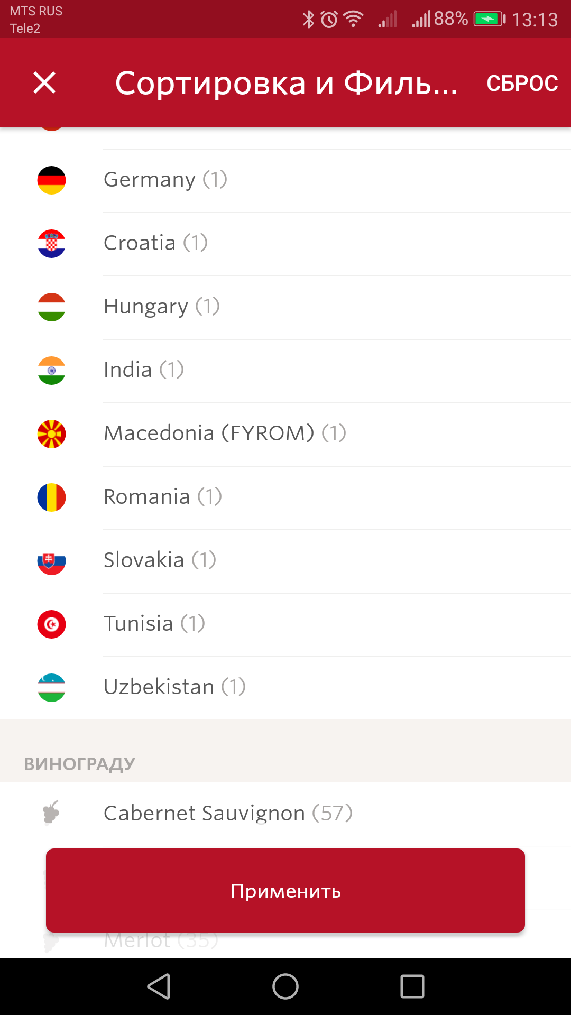571x1015 pixels.
Task: Select the Tunisia (1) filter row
Action: coord(154,624)
